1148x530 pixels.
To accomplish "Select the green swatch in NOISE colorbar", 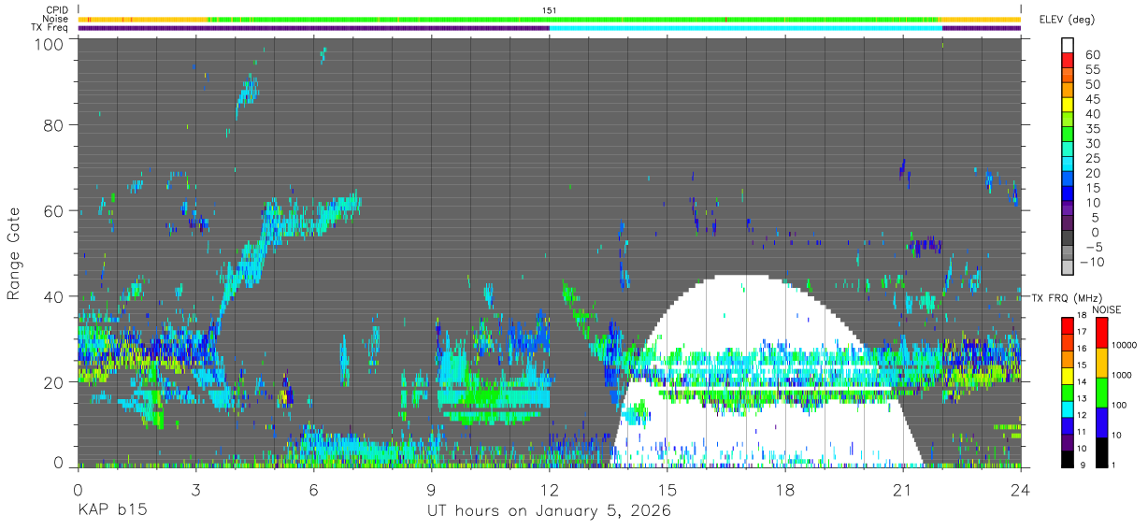I will click(x=1100, y=393).
